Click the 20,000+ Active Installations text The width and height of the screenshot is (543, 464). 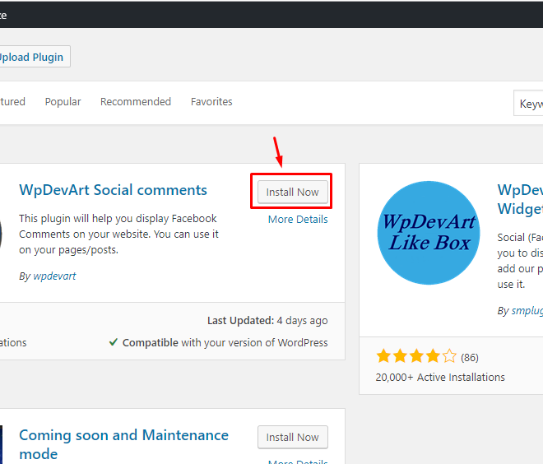440,377
